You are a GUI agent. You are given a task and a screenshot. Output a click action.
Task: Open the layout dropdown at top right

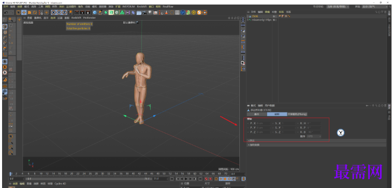pos(374,7)
